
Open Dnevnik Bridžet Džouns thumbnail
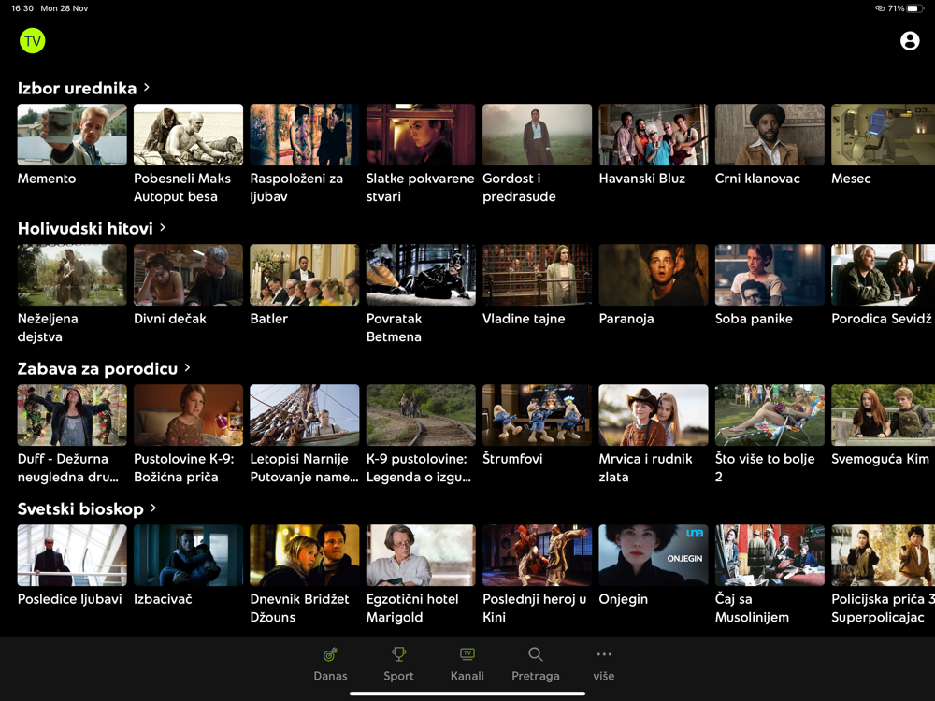305,555
